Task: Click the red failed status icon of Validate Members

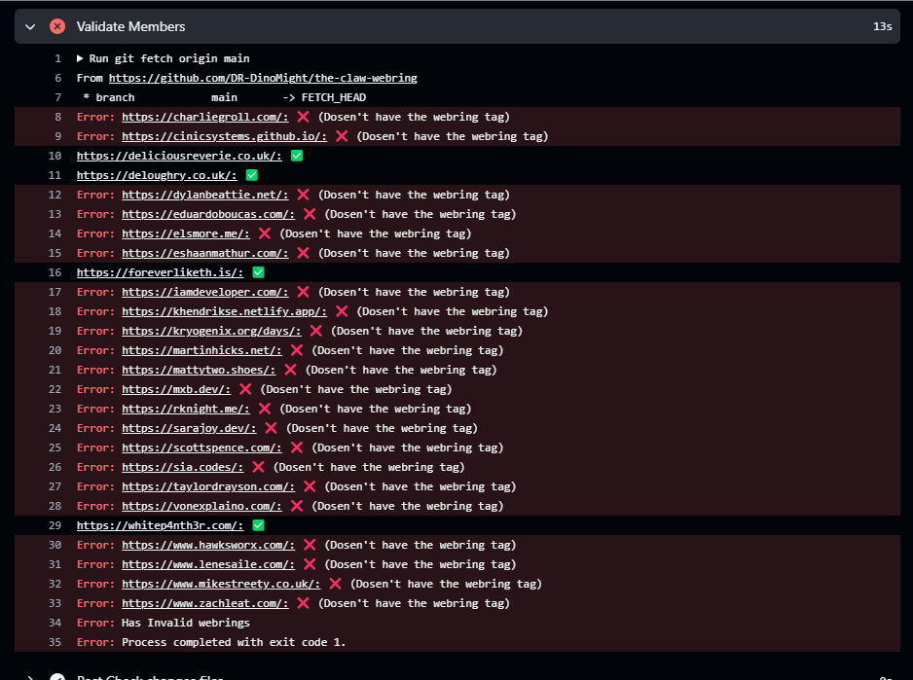Action: point(57,26)
